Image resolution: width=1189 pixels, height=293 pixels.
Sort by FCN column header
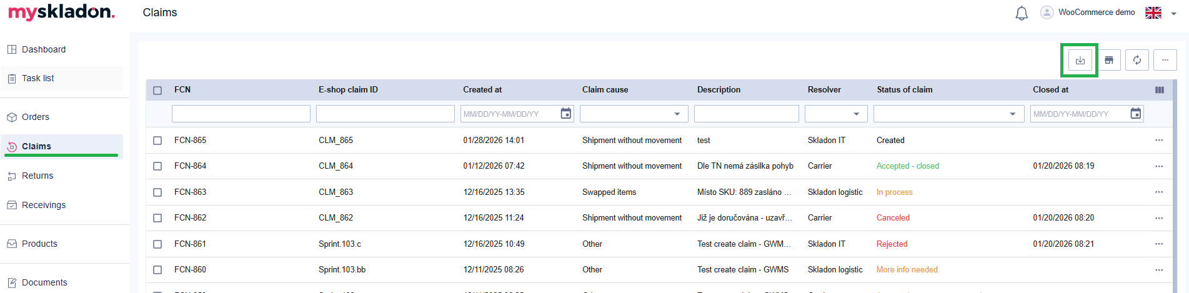click(182, 90)
